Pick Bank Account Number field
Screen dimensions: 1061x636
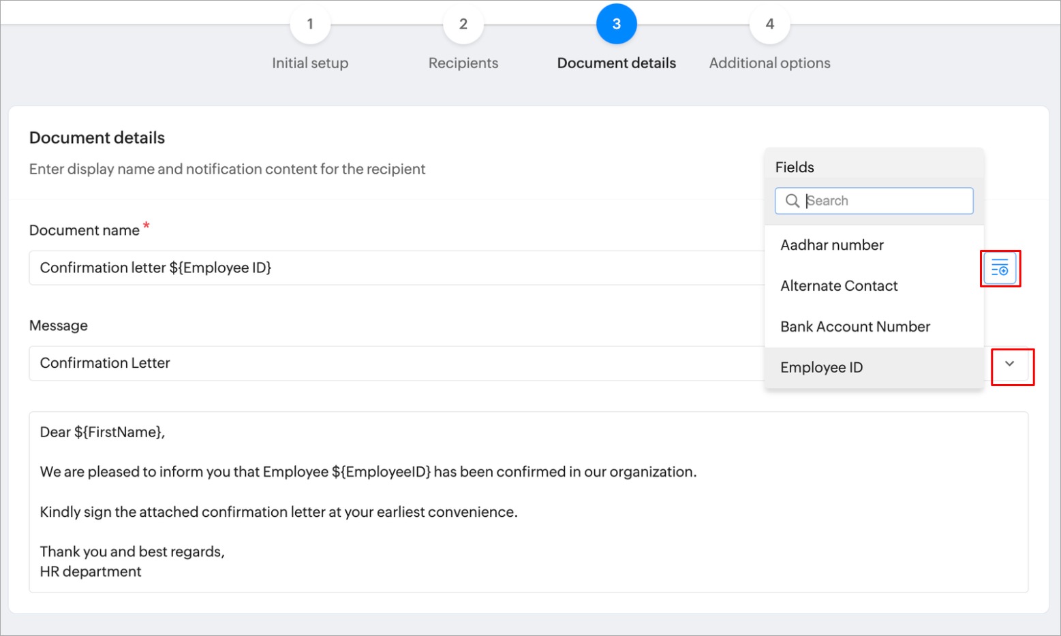(x=855, y=327)
